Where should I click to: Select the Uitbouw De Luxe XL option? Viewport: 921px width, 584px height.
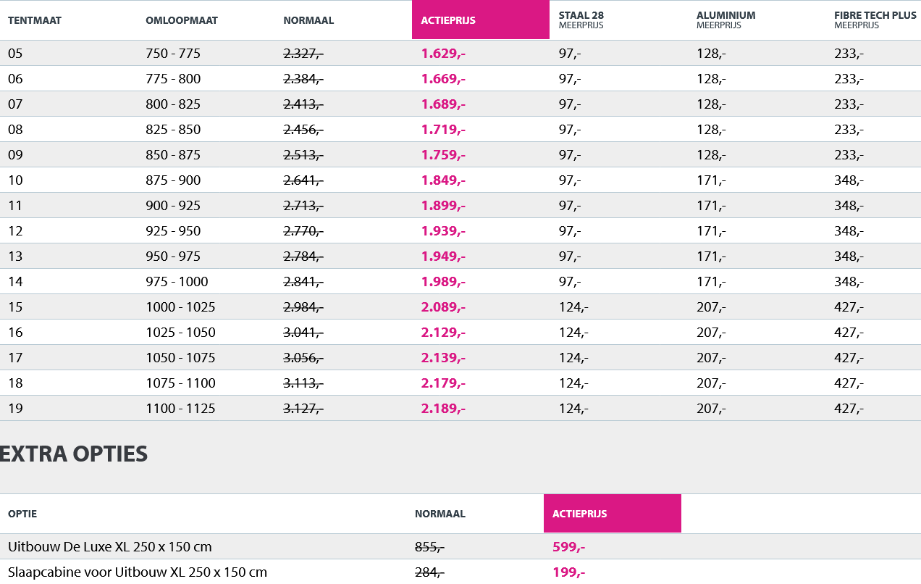(x=110, y=547)
